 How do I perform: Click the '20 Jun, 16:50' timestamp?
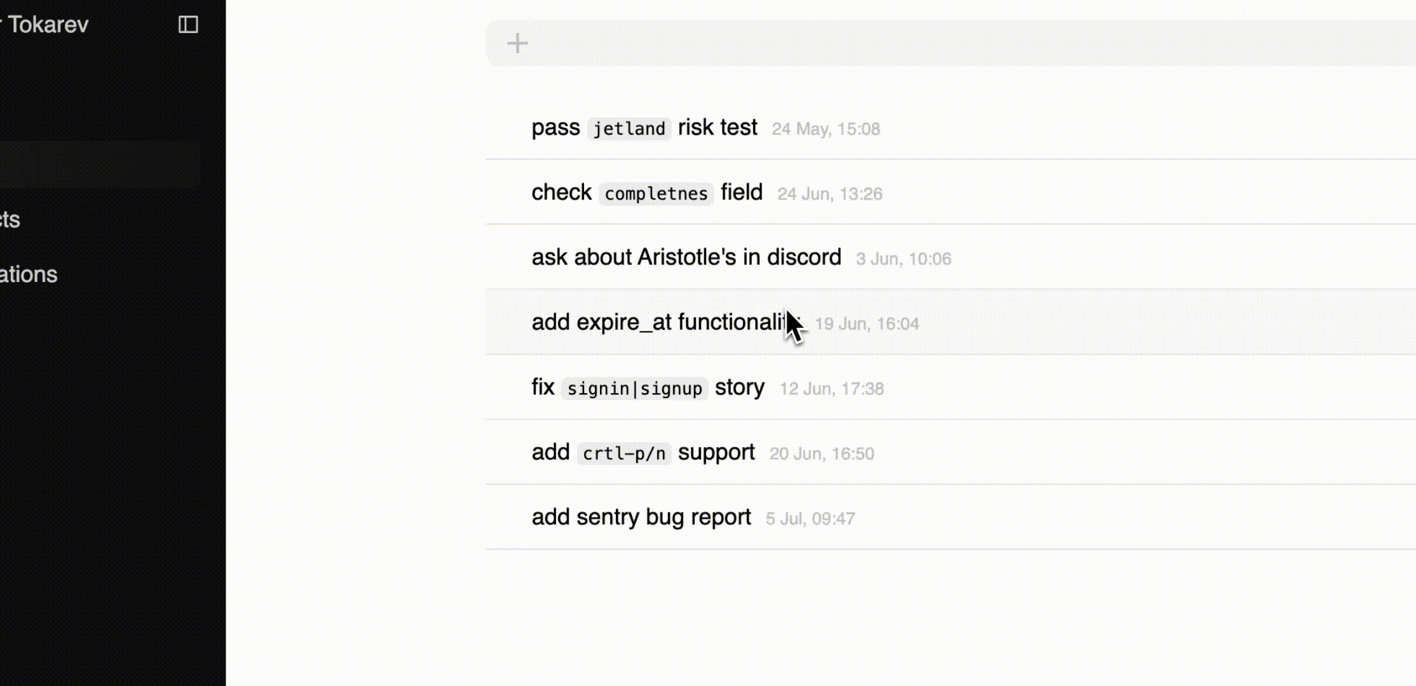(822, 454)
